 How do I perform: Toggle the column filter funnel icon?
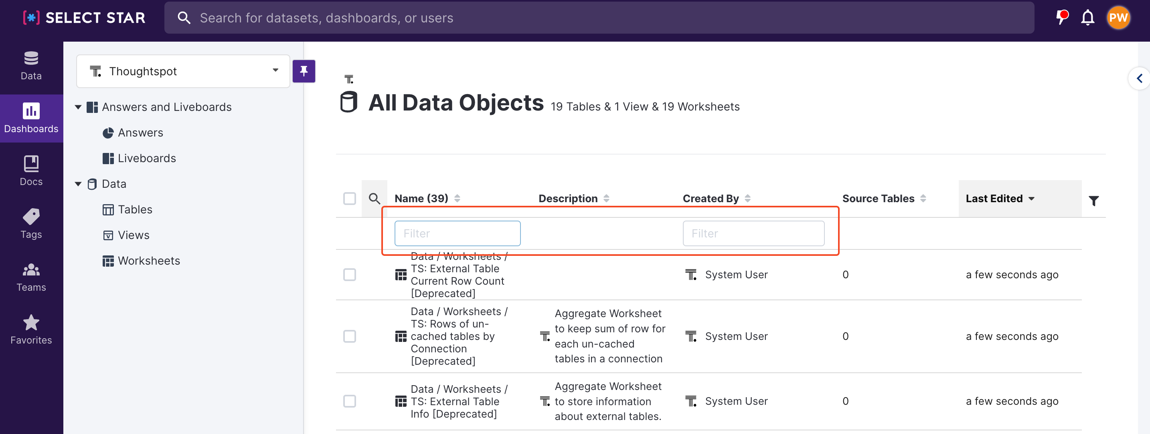1093,201
